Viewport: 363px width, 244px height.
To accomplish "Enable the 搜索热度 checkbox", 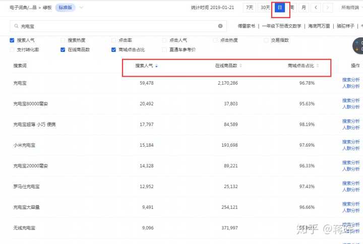I will [63, 40].
